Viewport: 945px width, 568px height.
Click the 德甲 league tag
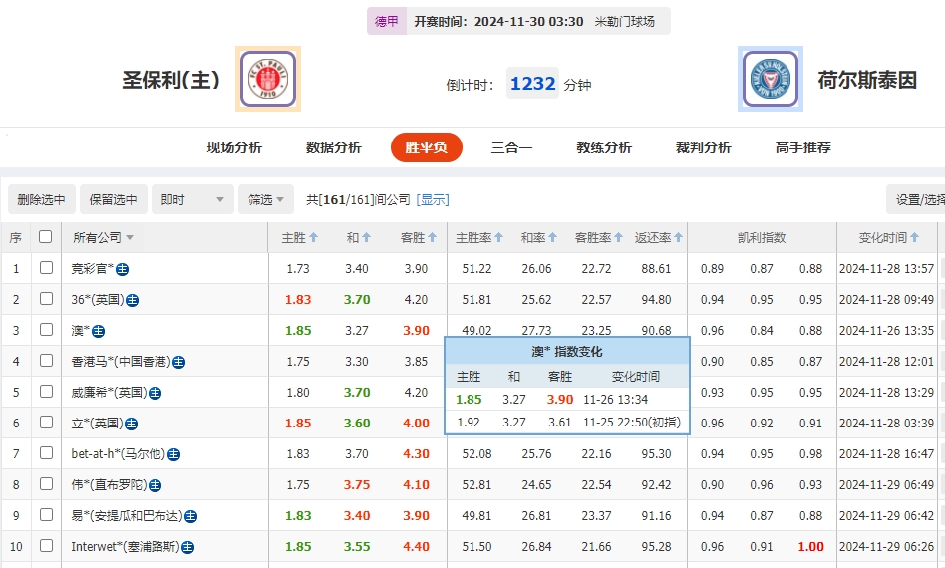tap(387, 21)
